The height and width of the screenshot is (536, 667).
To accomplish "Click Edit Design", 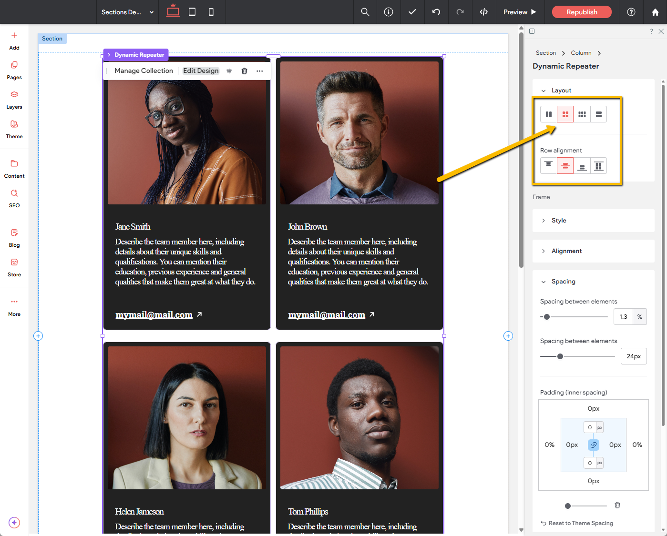I will tap(201, 71).
